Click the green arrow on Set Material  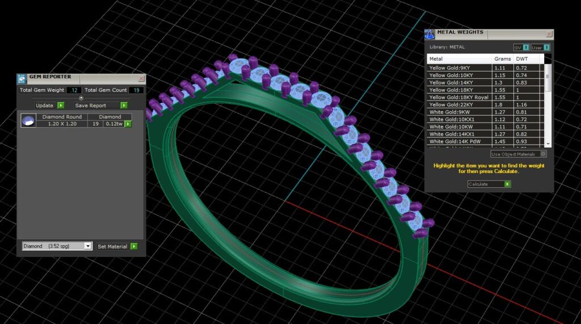[x=134, y=246]
